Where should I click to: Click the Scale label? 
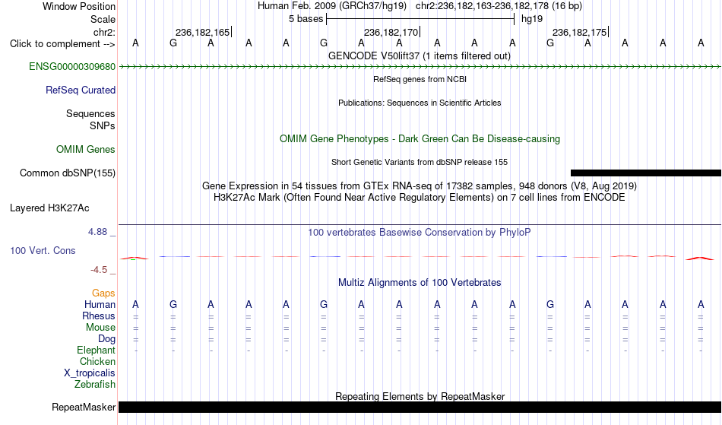[103, 19]
